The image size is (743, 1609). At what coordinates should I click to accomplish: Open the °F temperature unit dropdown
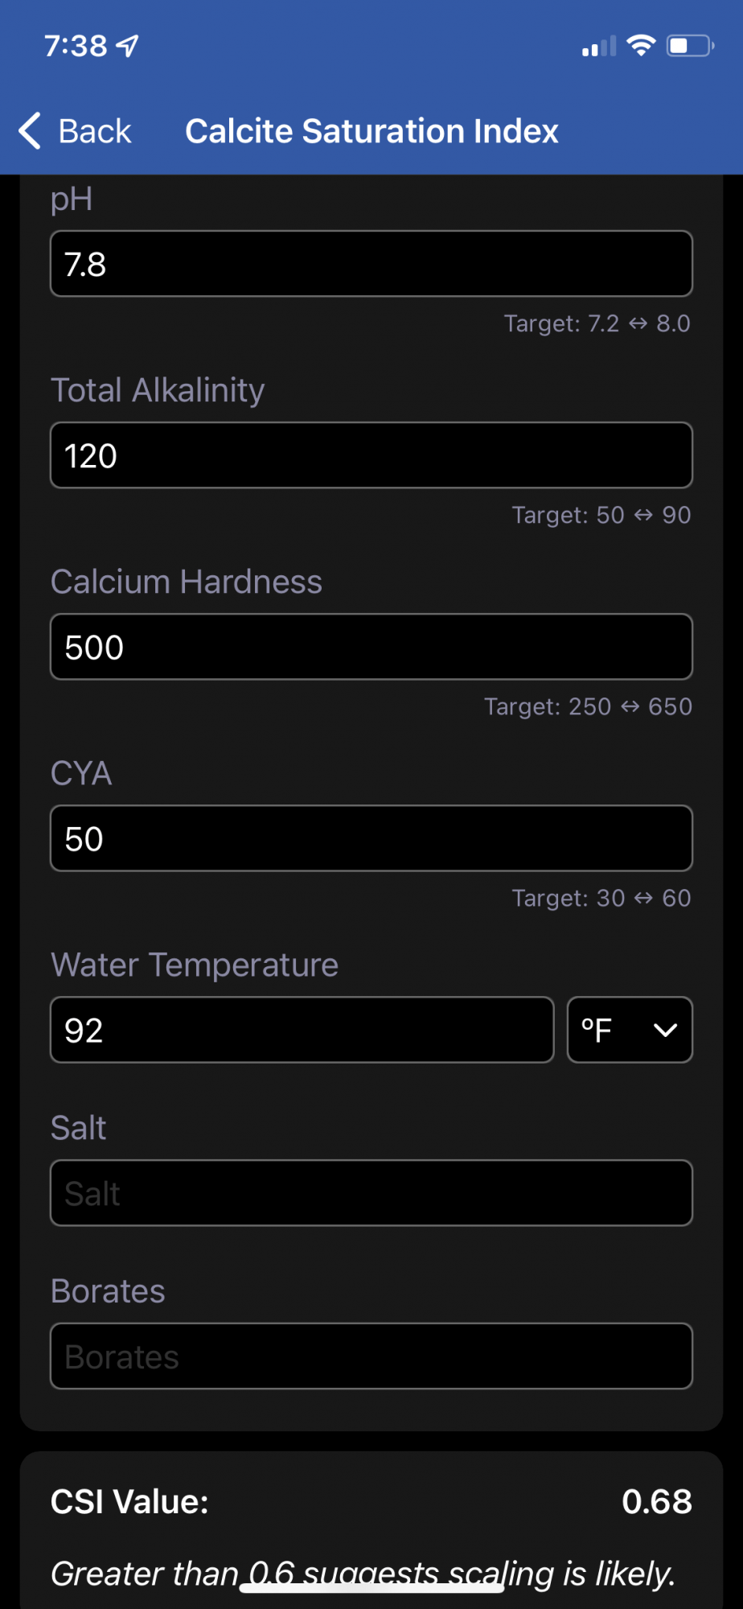pos(630,1030)
